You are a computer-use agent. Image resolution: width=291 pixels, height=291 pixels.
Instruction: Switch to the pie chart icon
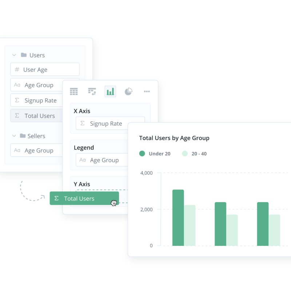click(128, 92)
